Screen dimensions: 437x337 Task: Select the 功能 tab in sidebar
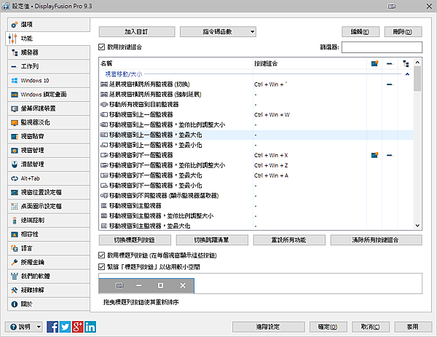(48, 39)
